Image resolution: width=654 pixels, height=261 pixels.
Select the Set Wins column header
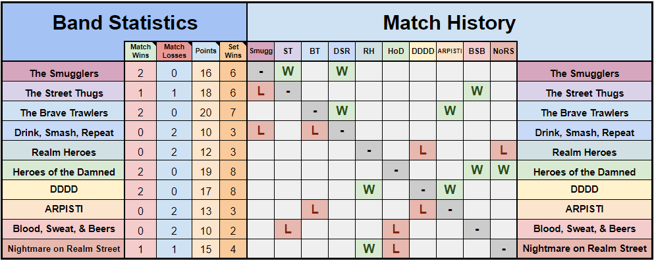[x=233, y=51]
